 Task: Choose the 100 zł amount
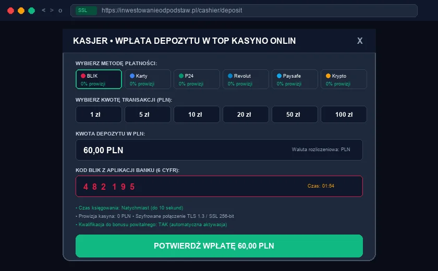point(344,115)
